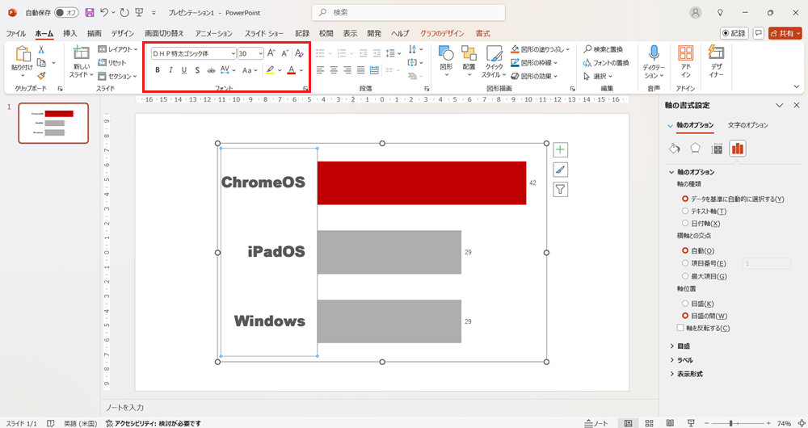The image size is (808, 428).
Task: Toggle Bold formatting
Action: (x=158, y=70)
